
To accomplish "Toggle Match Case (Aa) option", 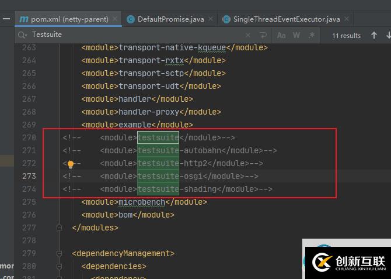I will (x=281, y=35).
